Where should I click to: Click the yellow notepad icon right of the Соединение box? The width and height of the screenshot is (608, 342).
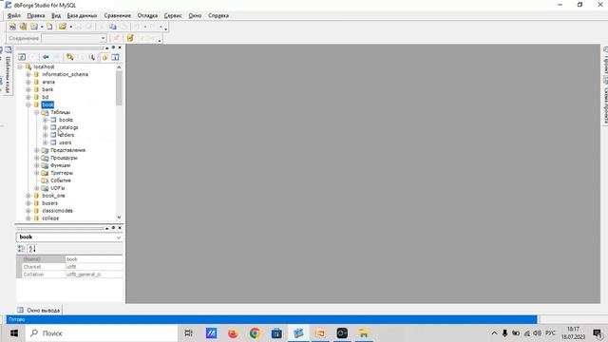[x=130, y=38]
